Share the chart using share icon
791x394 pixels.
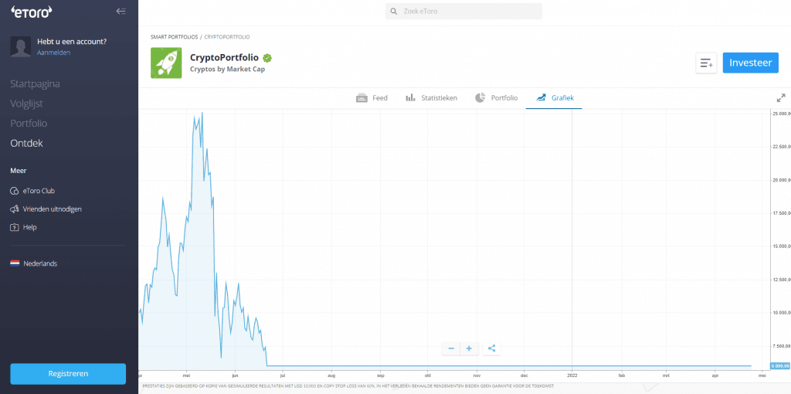pos(492,348)
